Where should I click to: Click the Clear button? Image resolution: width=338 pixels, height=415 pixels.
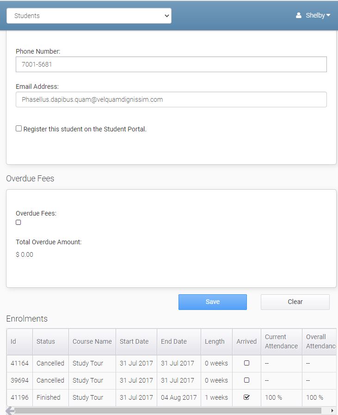(x=295, y=302)
